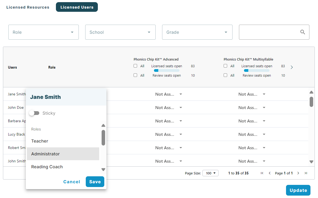Click the Advanced kit licensed seats progress bar
Screen dimensions: 318x198
point(166,70)
